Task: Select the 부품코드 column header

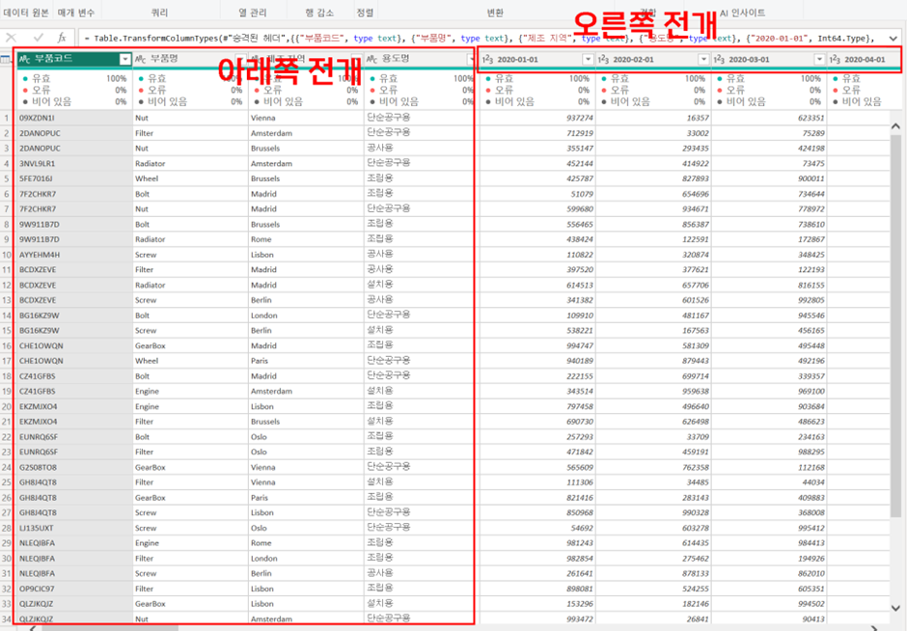Action: [x=74, y=59]
